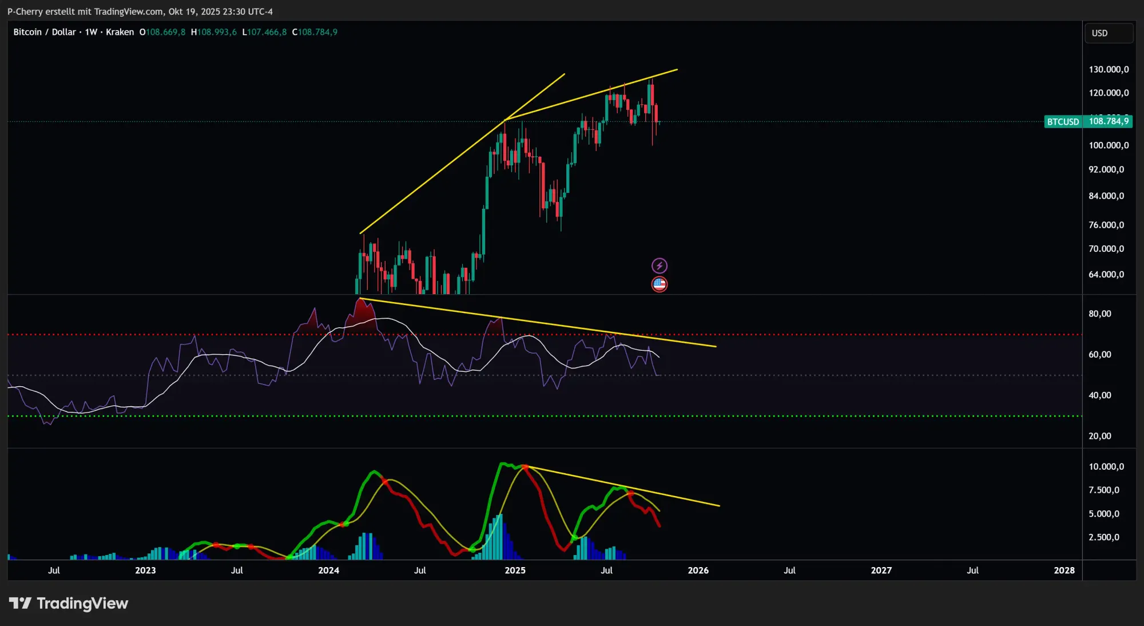Click the 130.000,0 price axis label
The height and width of the screenshot is (626, 1144).
pyautogui.click(x=1109, y=69)
